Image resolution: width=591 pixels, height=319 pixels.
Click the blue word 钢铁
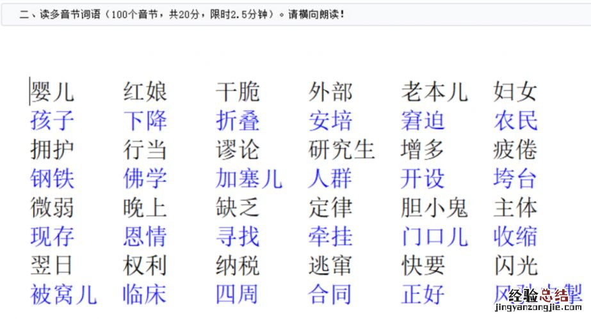click(x=52, y=178)
